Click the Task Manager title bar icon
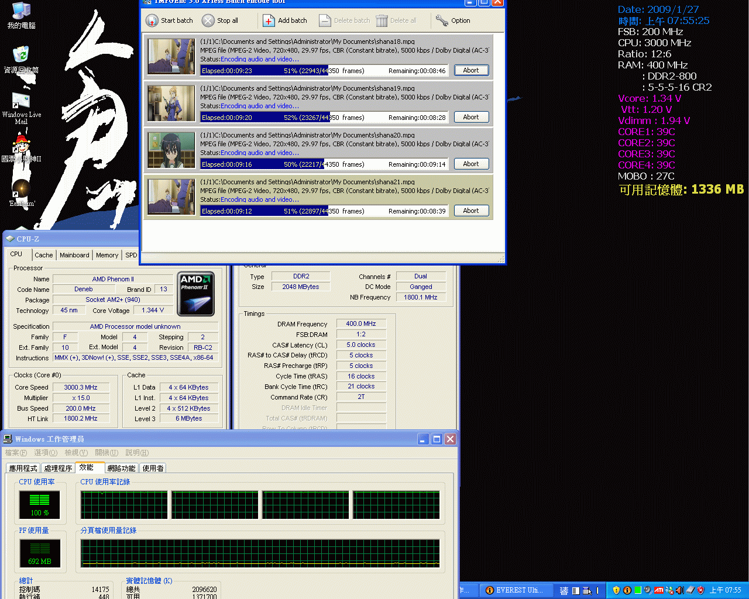Screen dimensions: 749x599 tap(8, 439)
